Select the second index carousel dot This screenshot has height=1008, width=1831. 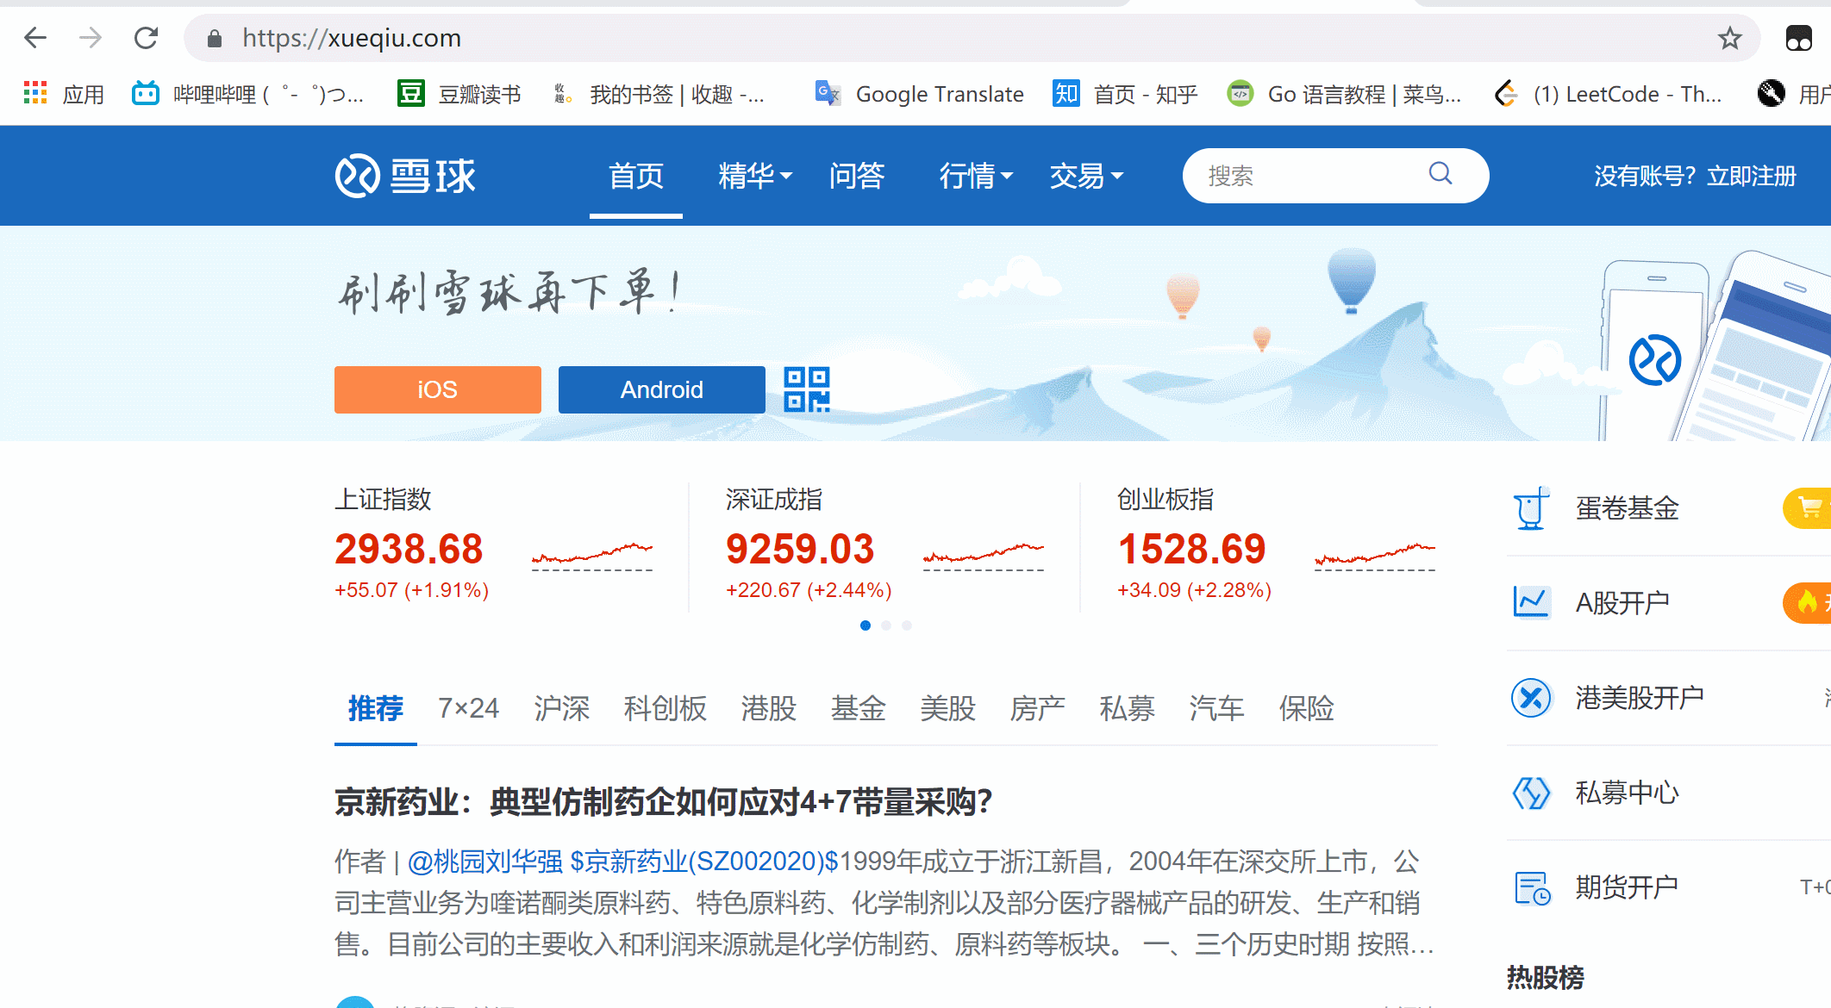(x=886, y=625)
